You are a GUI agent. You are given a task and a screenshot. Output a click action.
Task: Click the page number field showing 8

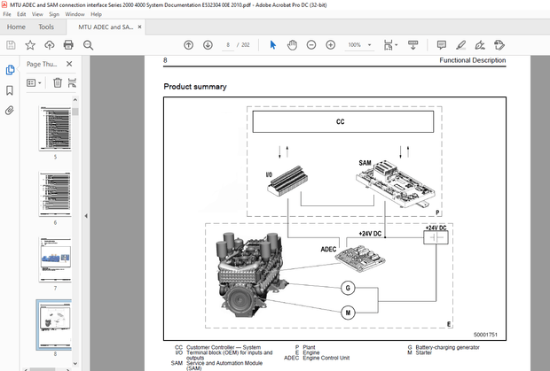coord(228,45)
